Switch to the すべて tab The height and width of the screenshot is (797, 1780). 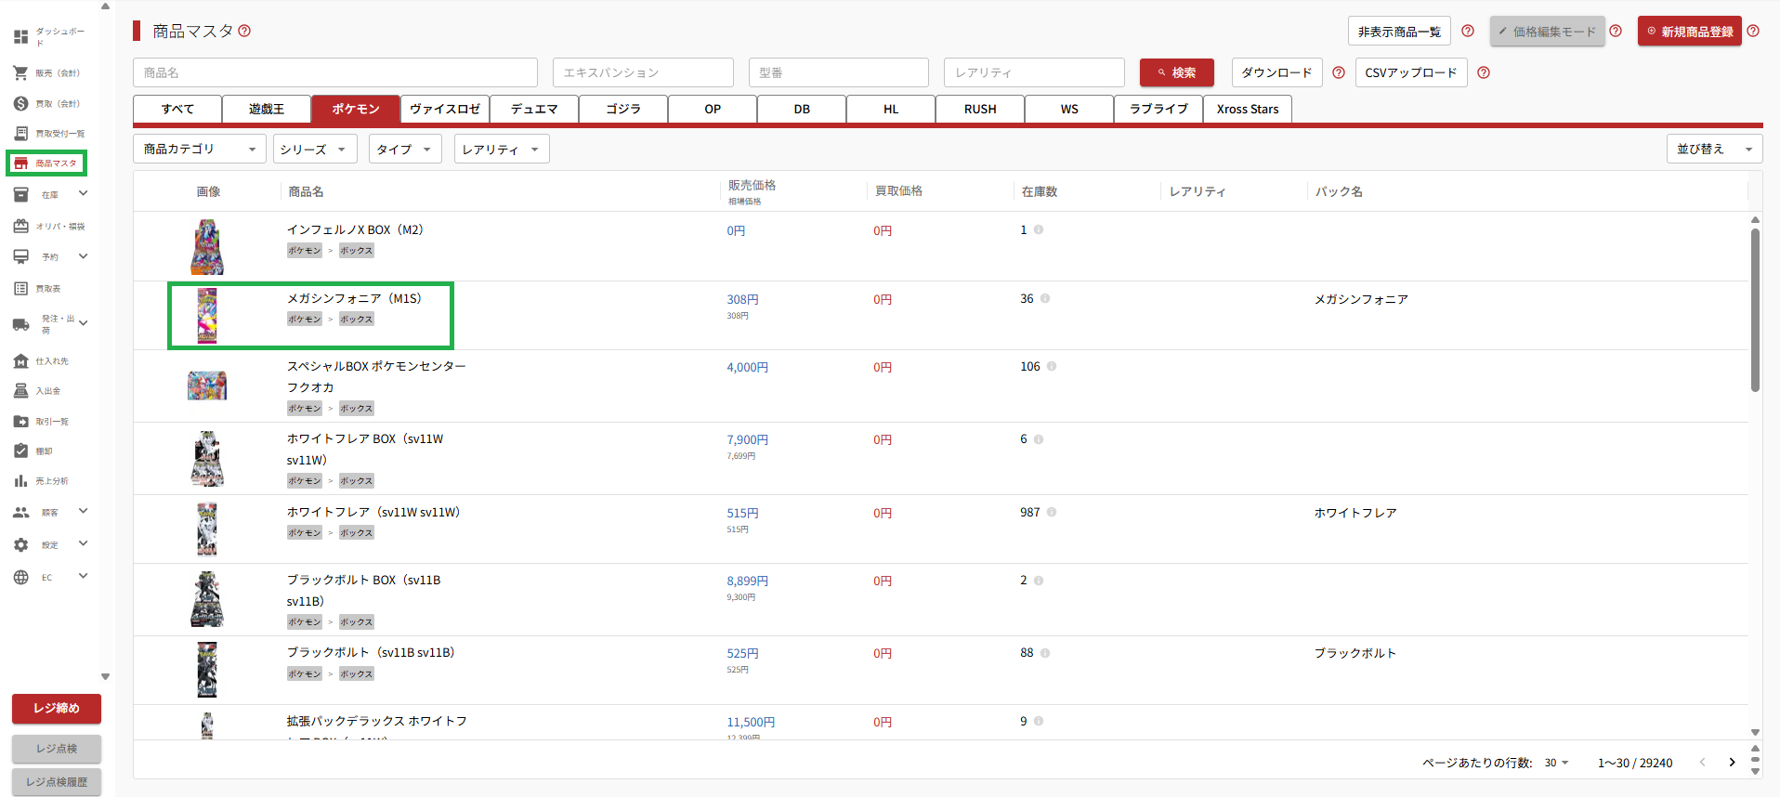[177, 109]
